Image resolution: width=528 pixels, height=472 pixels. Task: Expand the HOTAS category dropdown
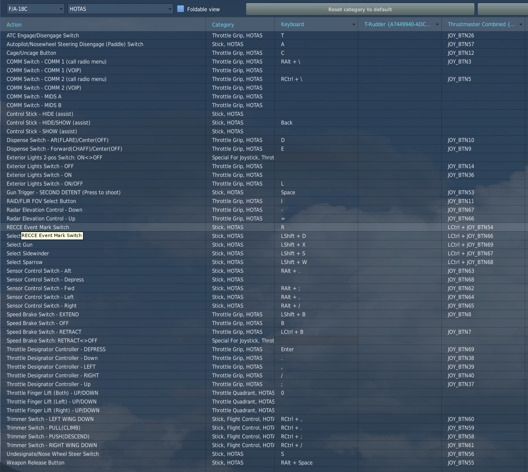coord(120,9)
